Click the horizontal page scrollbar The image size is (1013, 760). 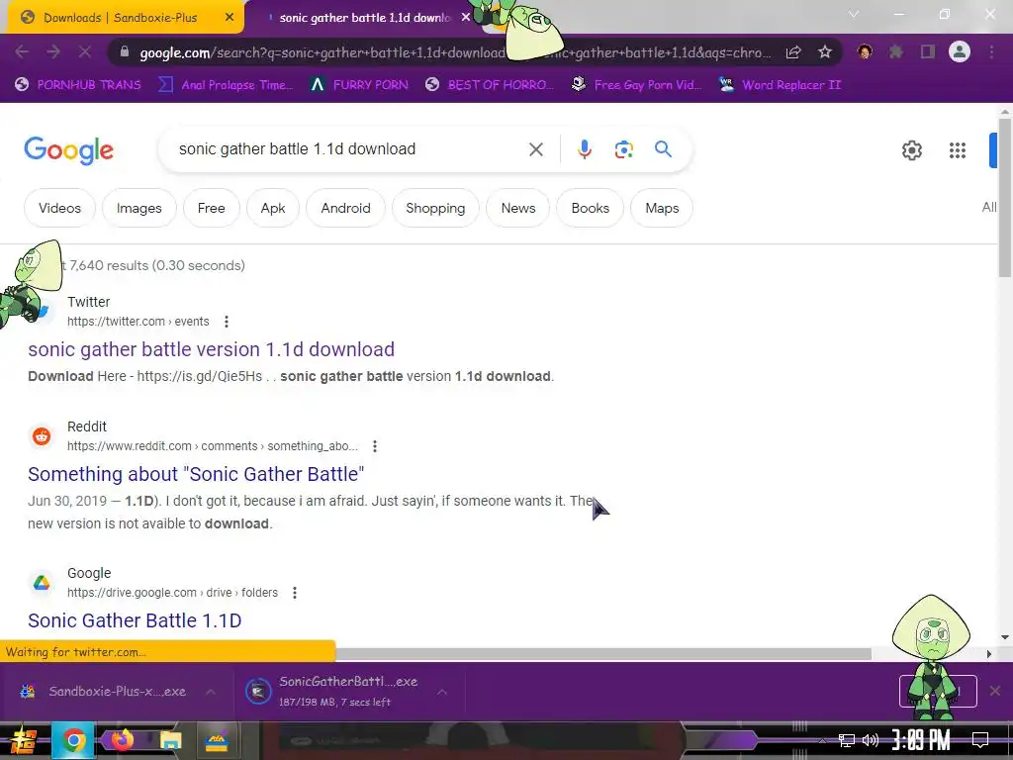603,654
